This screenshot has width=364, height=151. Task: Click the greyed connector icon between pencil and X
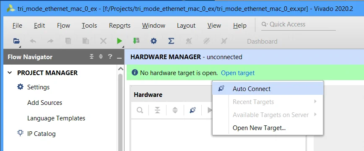tap(206, 42)
